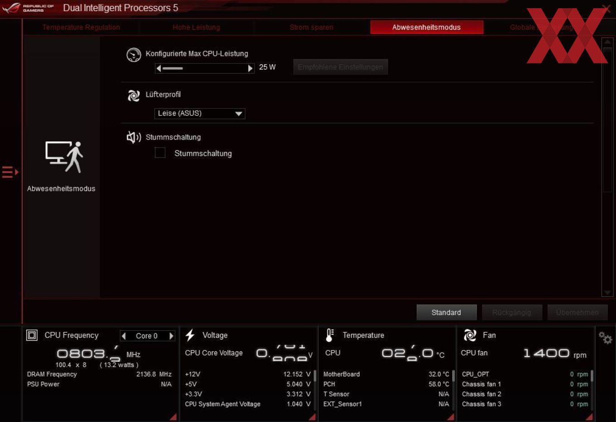The height and width of the screenshot is (422, 616).
Task: Switch to the Temperature Regulation tab
Action: tap(82, 27)
